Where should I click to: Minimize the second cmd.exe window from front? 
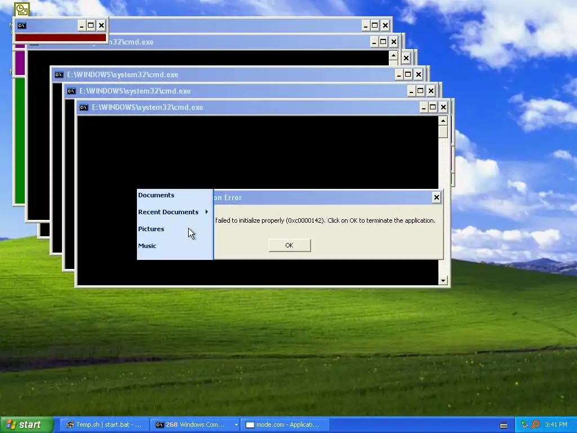[x=411, y=91]
